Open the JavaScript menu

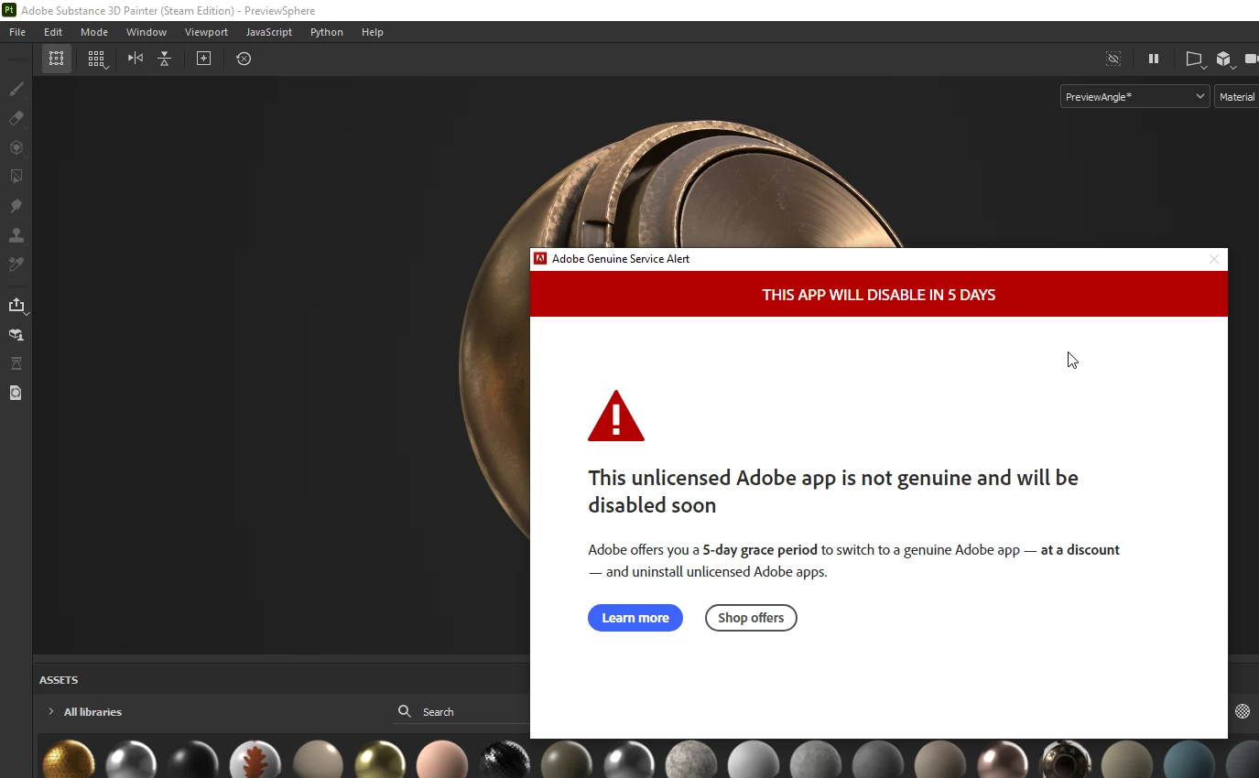[x=269, y=32]
